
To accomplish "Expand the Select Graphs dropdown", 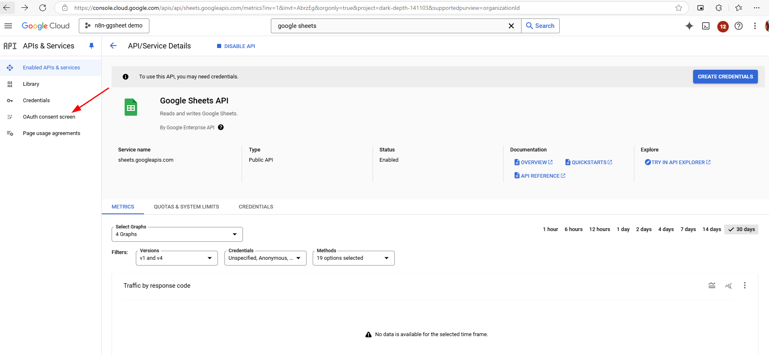I will (x=177, y=234).
